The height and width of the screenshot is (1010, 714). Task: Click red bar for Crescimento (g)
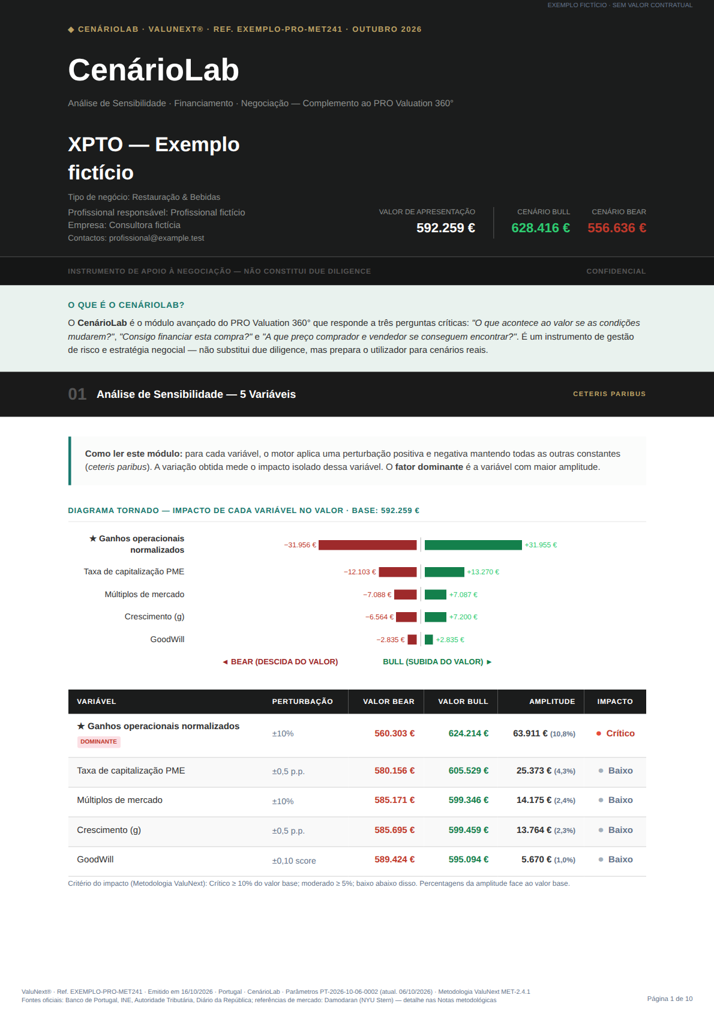click(x=406, y=617)
